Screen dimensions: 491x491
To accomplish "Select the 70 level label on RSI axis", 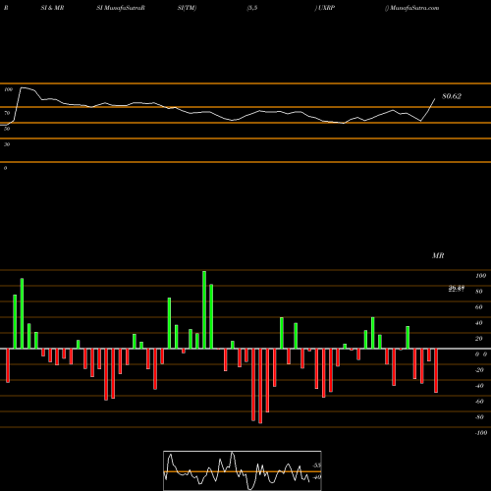I will (x=7, y=113).
